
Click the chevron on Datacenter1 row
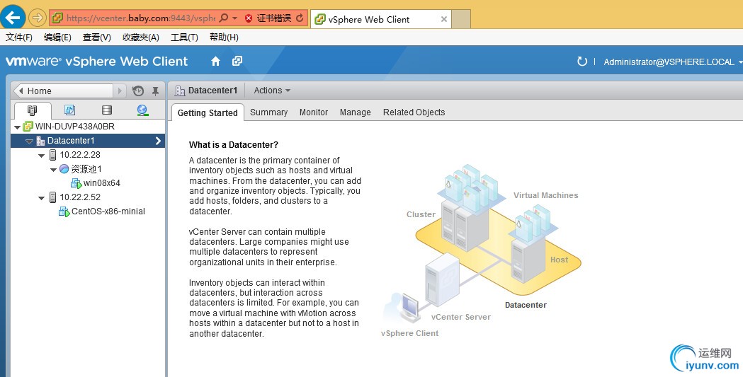pos(158,141)
